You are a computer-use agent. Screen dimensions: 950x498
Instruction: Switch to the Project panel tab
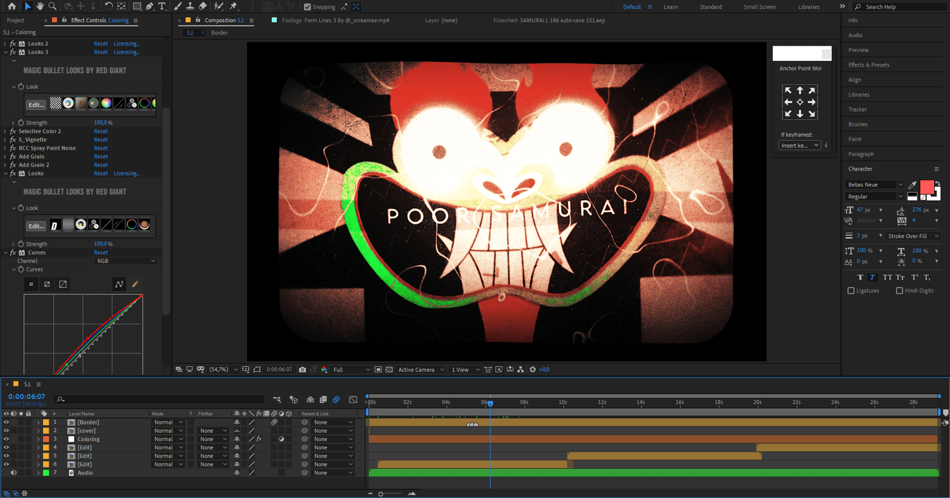click(x=16, y=20)
